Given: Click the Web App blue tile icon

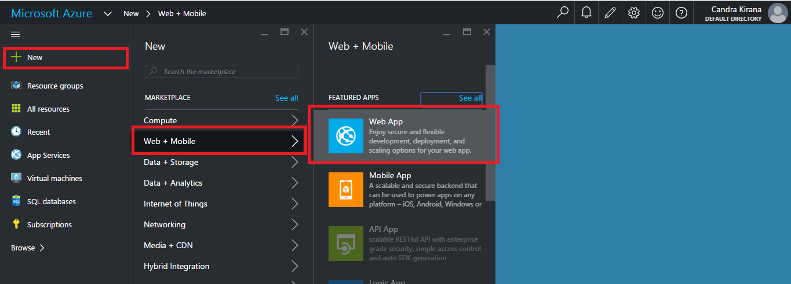Looking at the screenshot, I should [346, 136].
